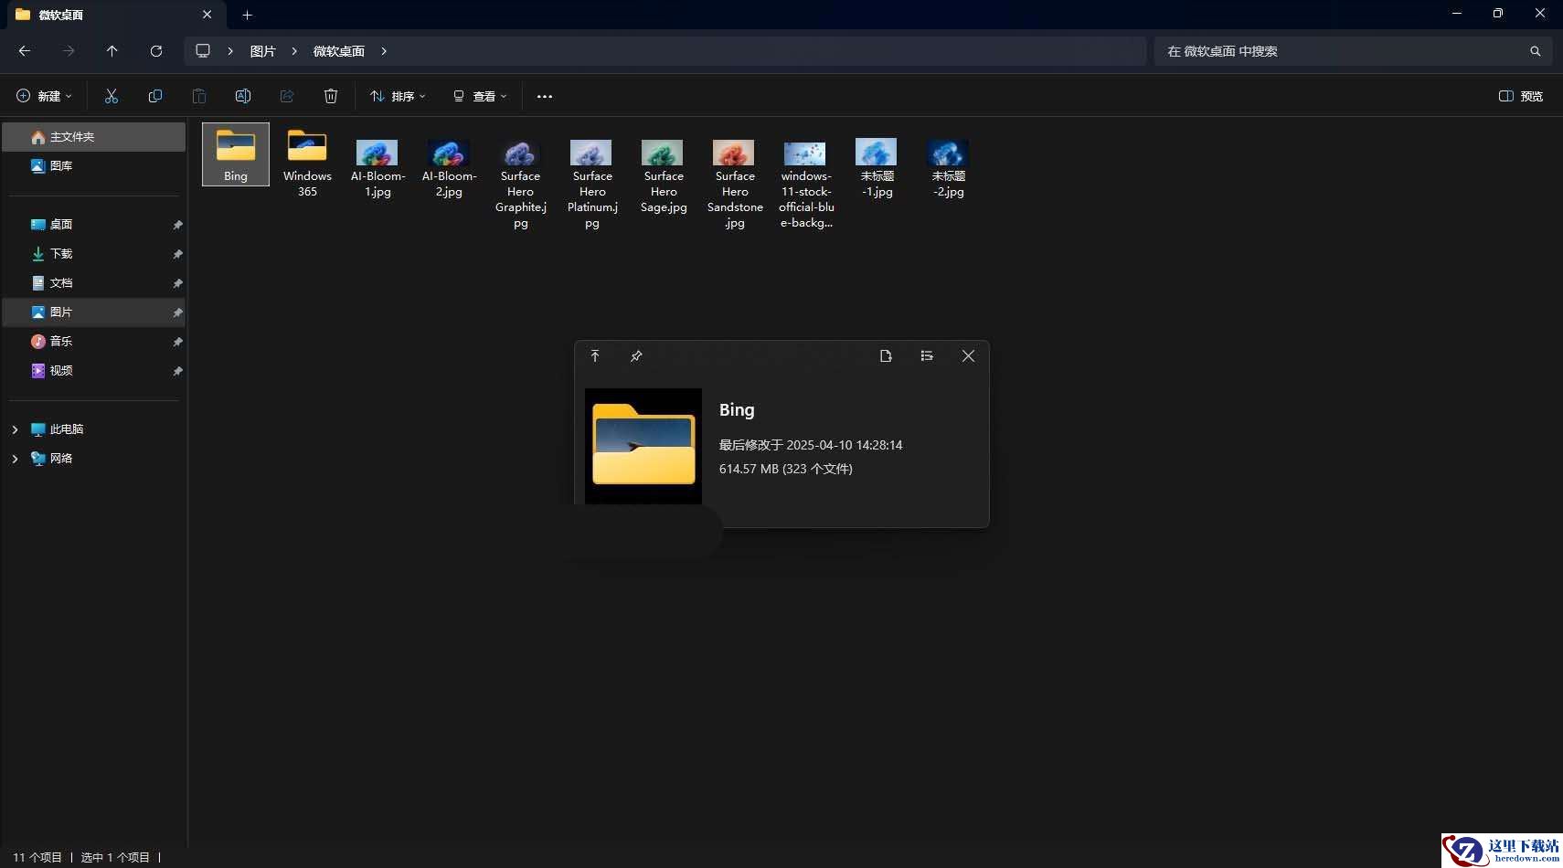The width and height of the screenshot is (1563, 868).
Task: Close the Bing preview popup
Action: click(968, 356)
